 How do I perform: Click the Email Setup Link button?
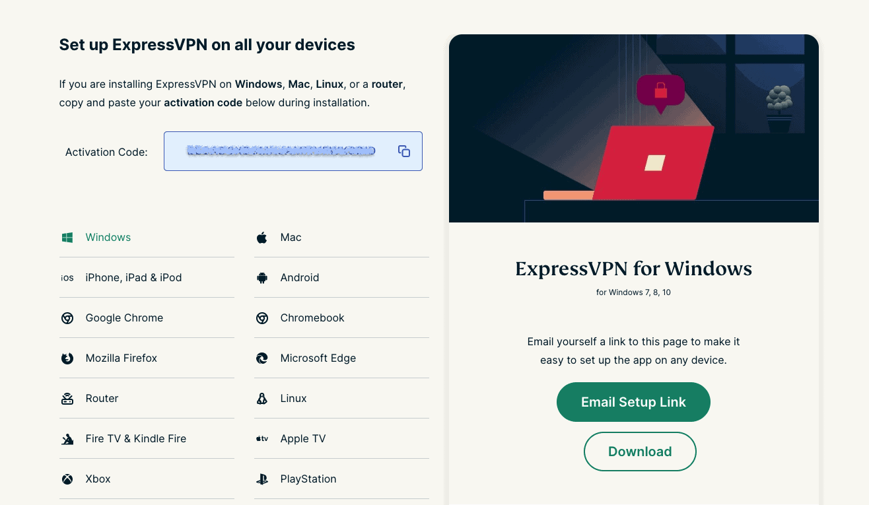click(x=633, y=402)
